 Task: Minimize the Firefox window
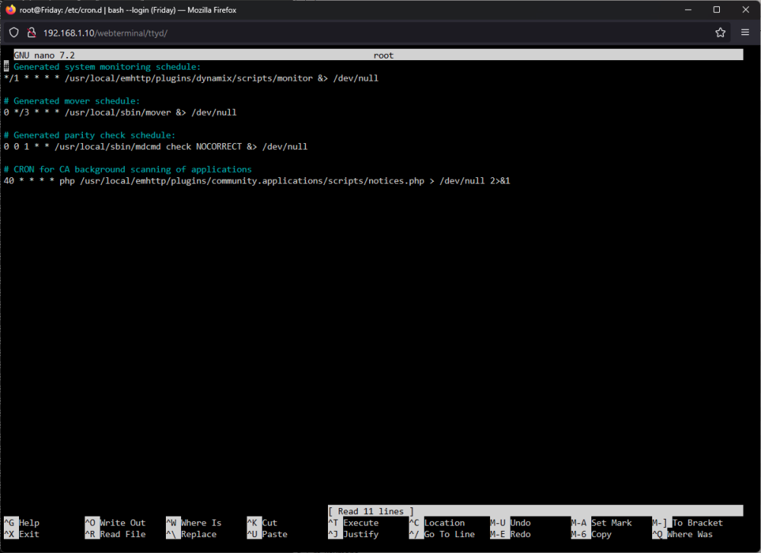click(688, 10)
